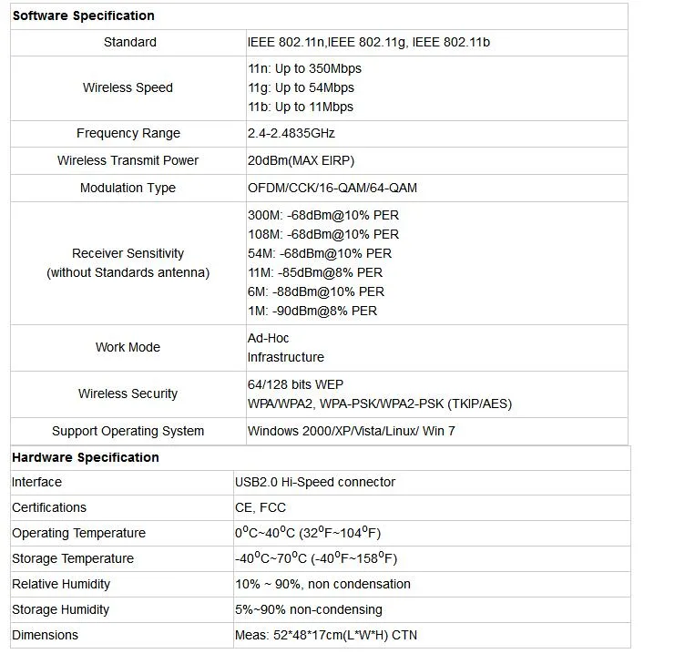685x654 pixels.
Task: Click the Frequency Range value 2.4-2.4835GHz
Action: [x=291, y=133]
